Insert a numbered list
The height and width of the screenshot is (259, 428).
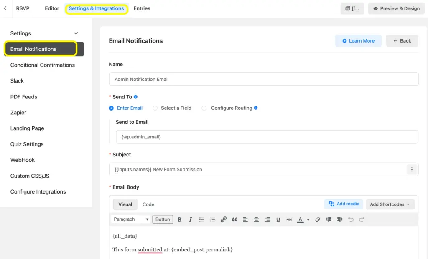(x=212, y=219)
